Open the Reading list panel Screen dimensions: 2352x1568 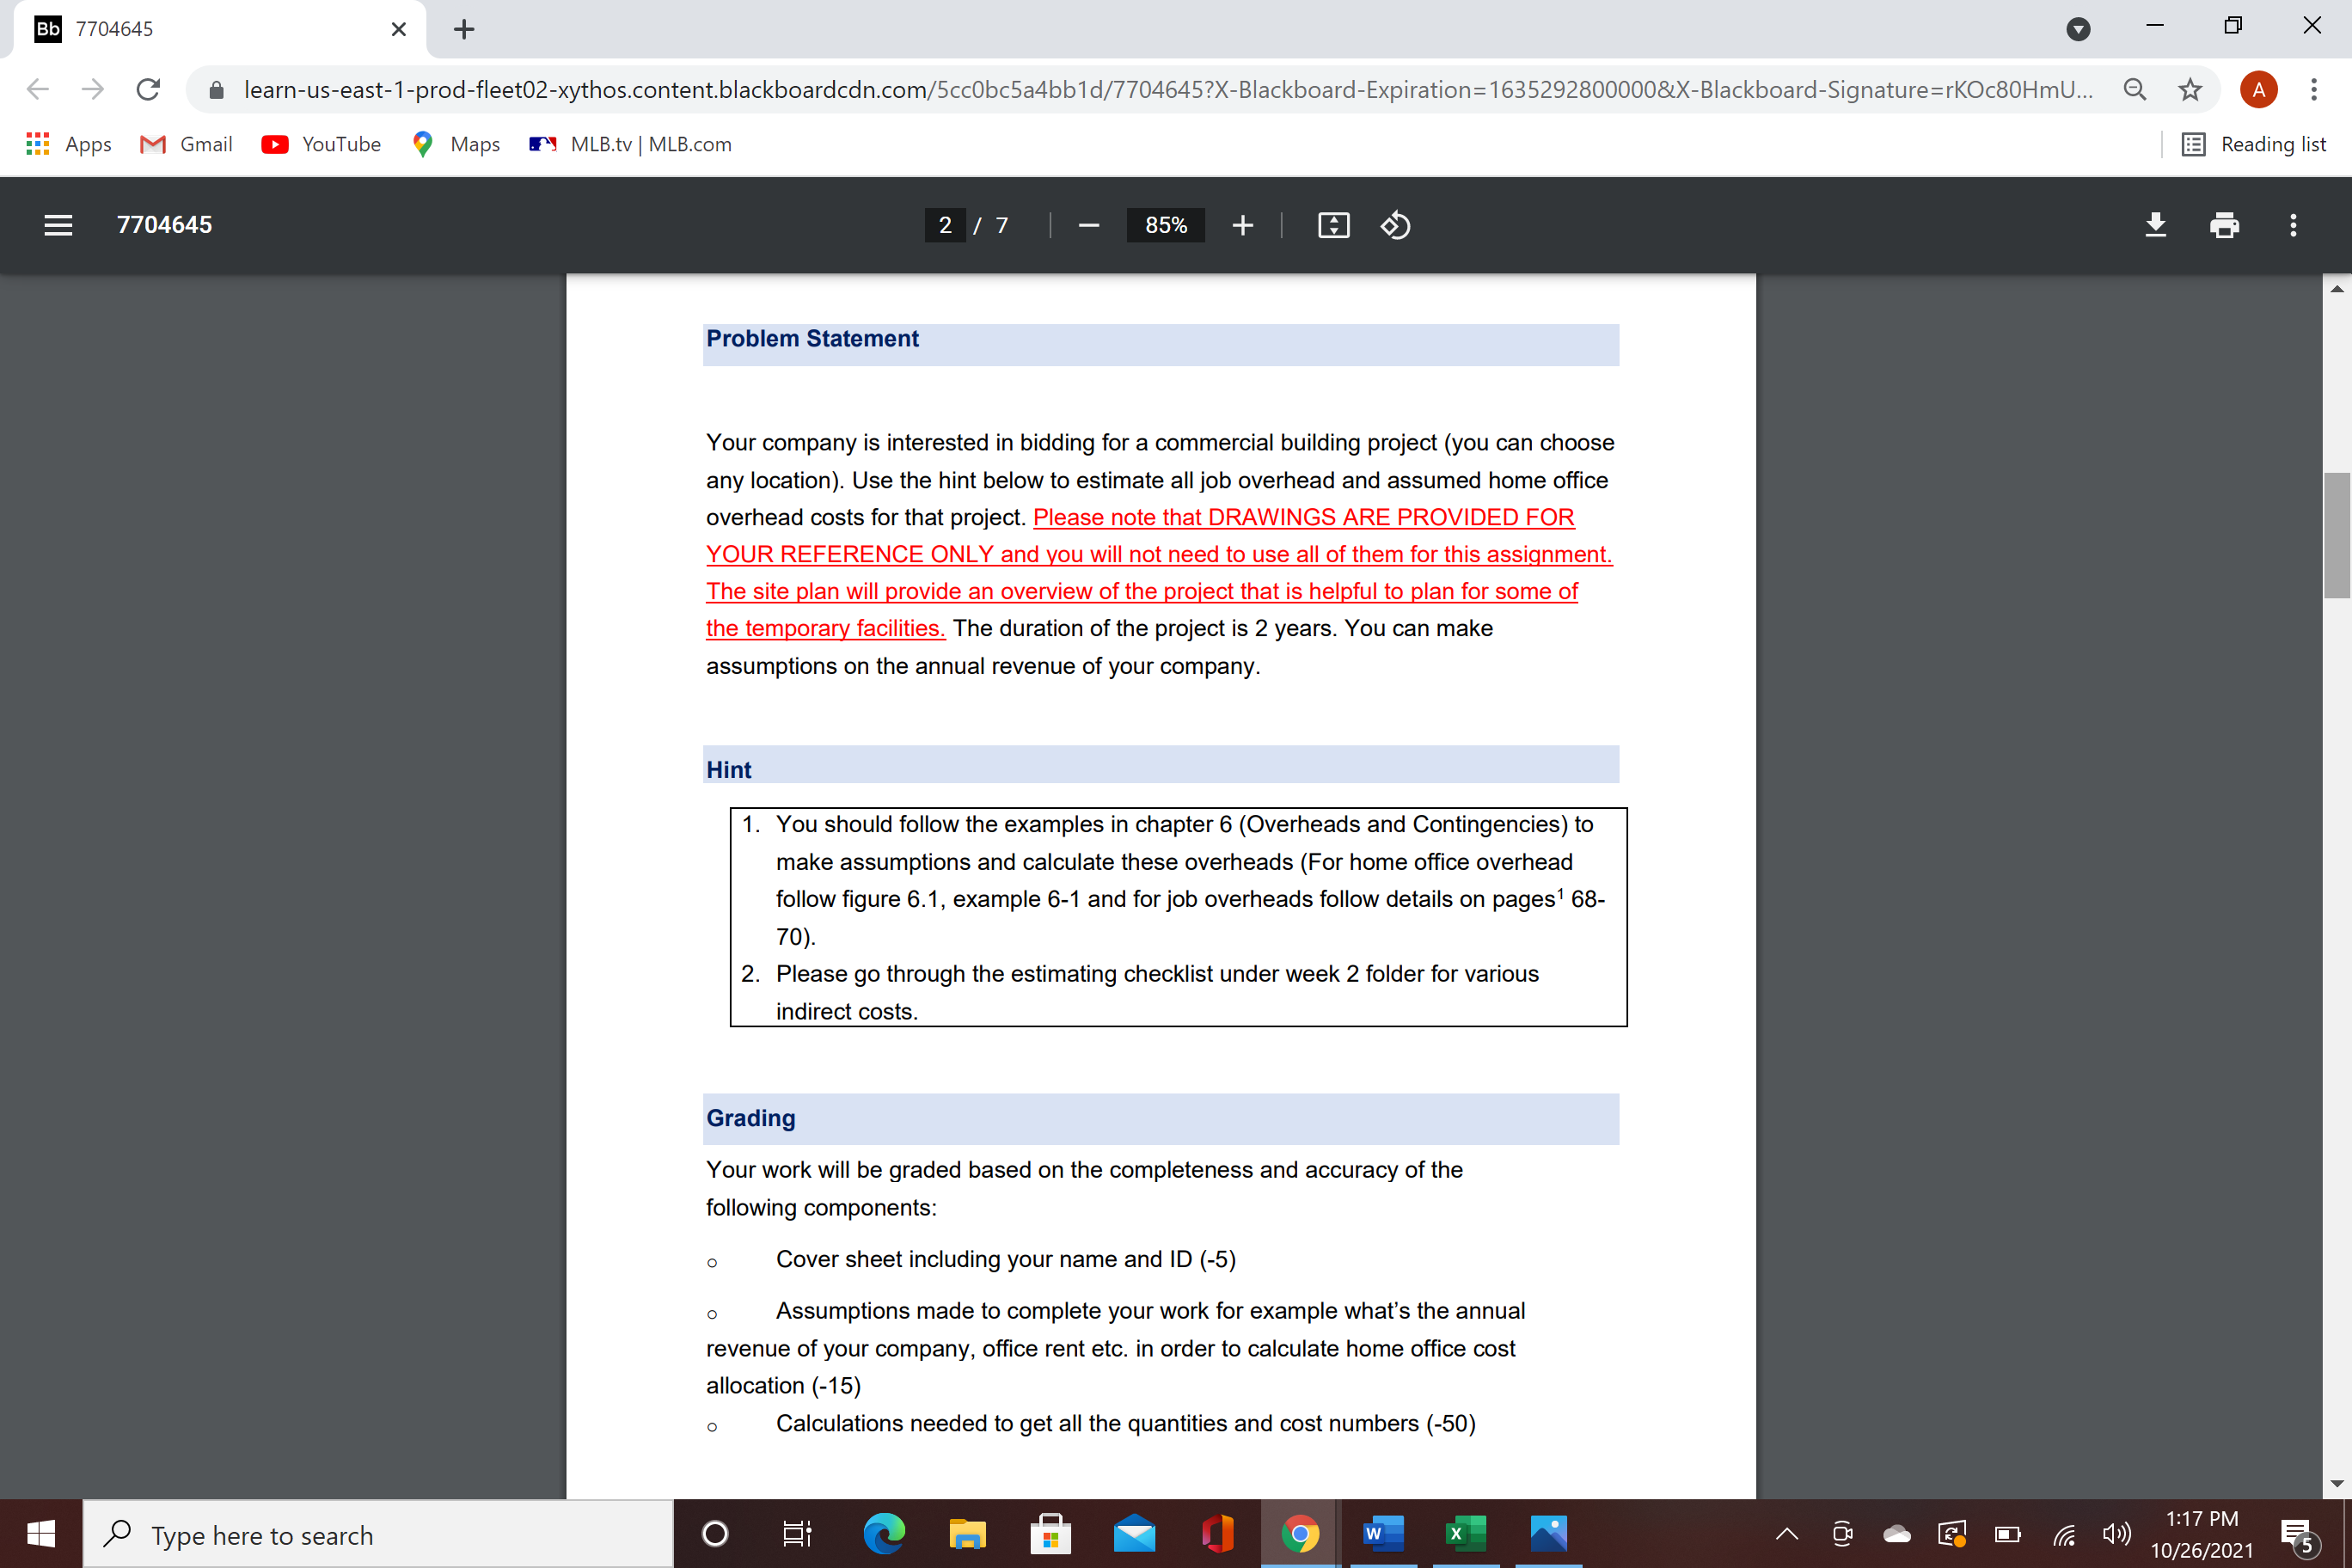click(x=2253, y=144)
